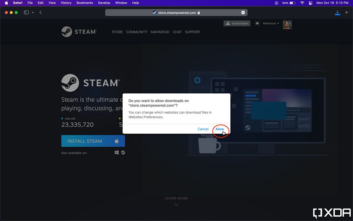The height and width of the screenshot is (221, 353).
Task: Cancel the download permission dialog
Action: [203, 129]
